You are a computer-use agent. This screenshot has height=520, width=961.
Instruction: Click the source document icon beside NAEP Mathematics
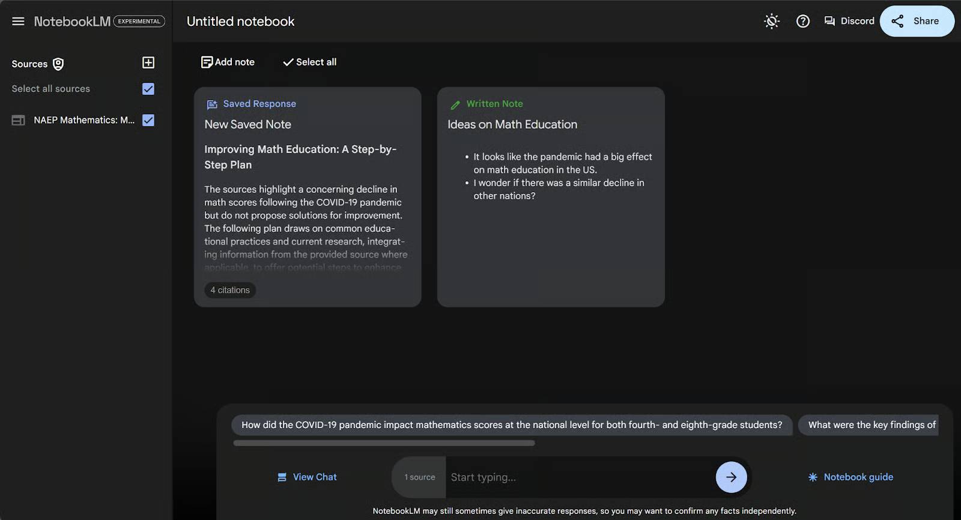19,120
